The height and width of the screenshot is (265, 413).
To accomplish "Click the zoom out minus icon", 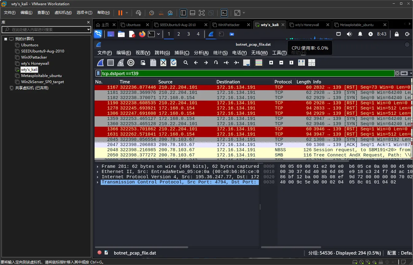I will coord(281,63).
